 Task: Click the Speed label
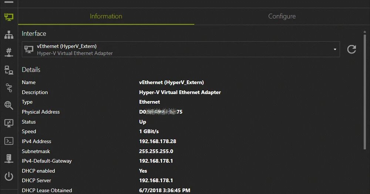29,131
